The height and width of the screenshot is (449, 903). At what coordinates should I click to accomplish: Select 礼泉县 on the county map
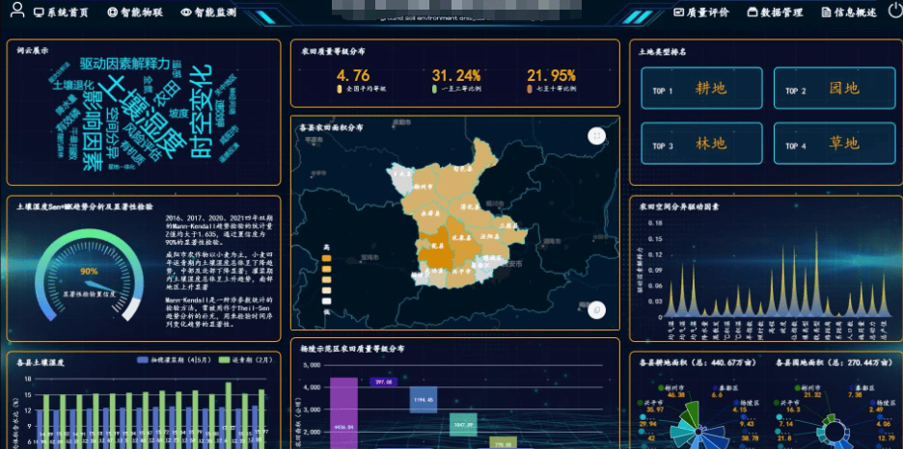[462, 237]
